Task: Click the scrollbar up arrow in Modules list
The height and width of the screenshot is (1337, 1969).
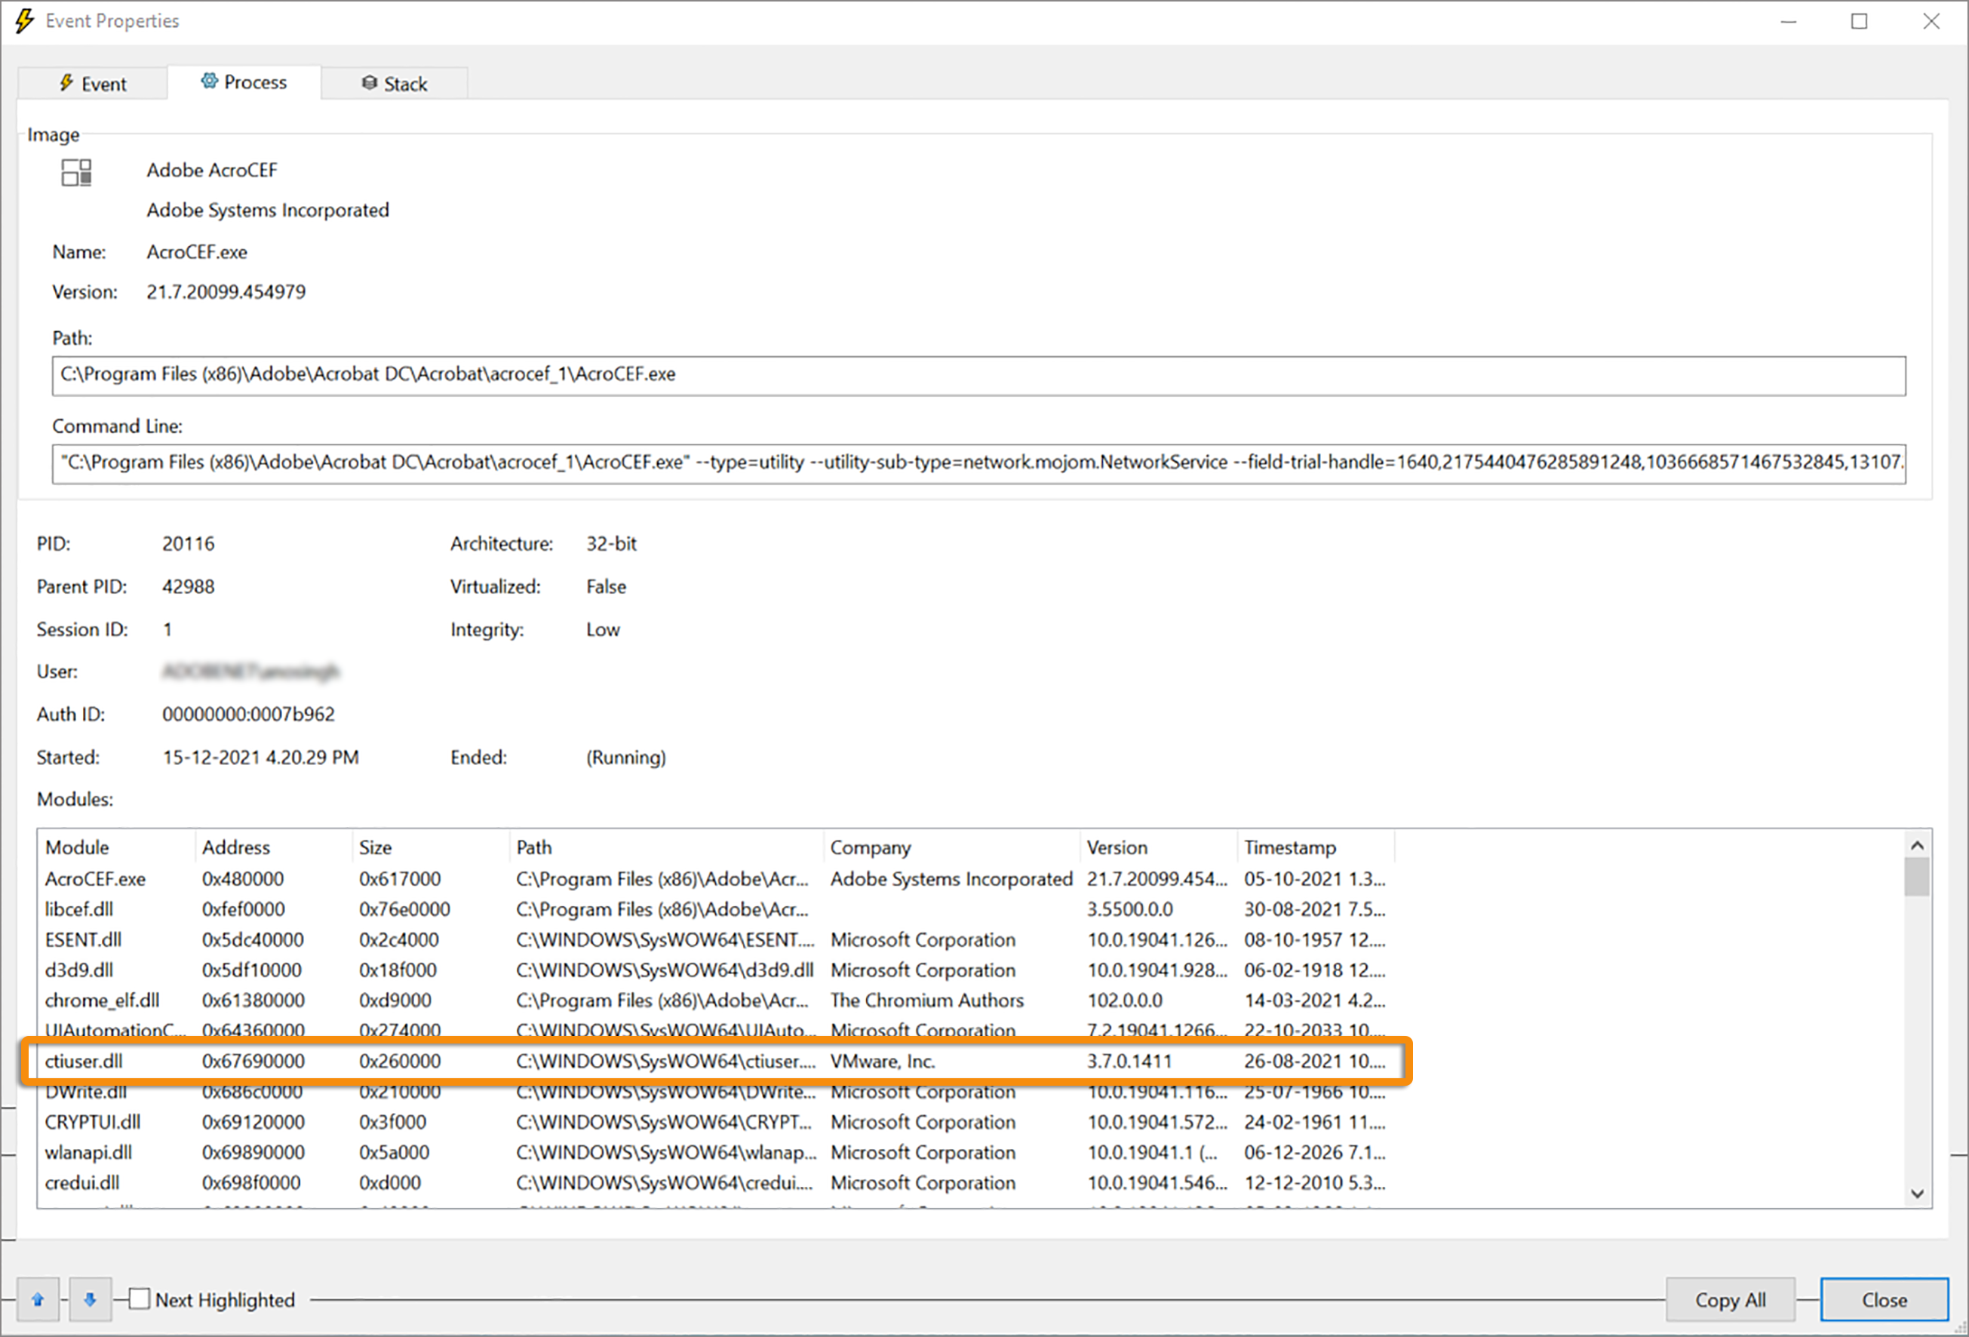Action: 1916,845
